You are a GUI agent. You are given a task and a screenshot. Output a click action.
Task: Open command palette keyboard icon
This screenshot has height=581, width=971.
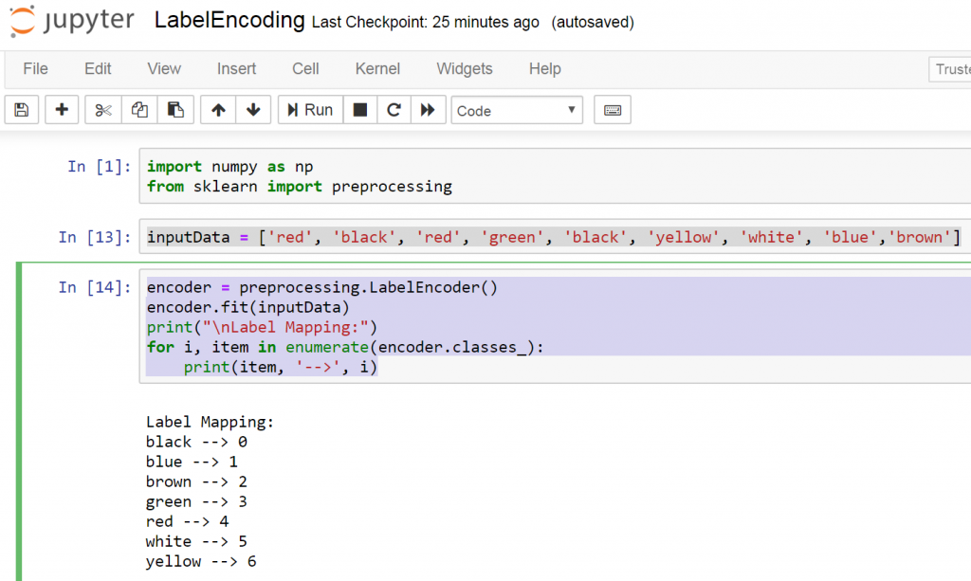[x=613, y=110]
